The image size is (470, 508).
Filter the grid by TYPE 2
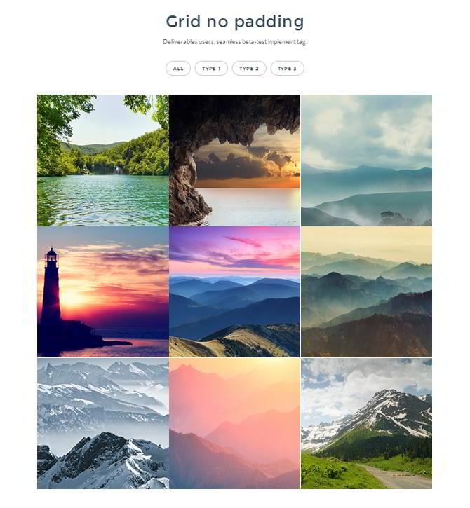pyautogui.click(x=249, y=69)
